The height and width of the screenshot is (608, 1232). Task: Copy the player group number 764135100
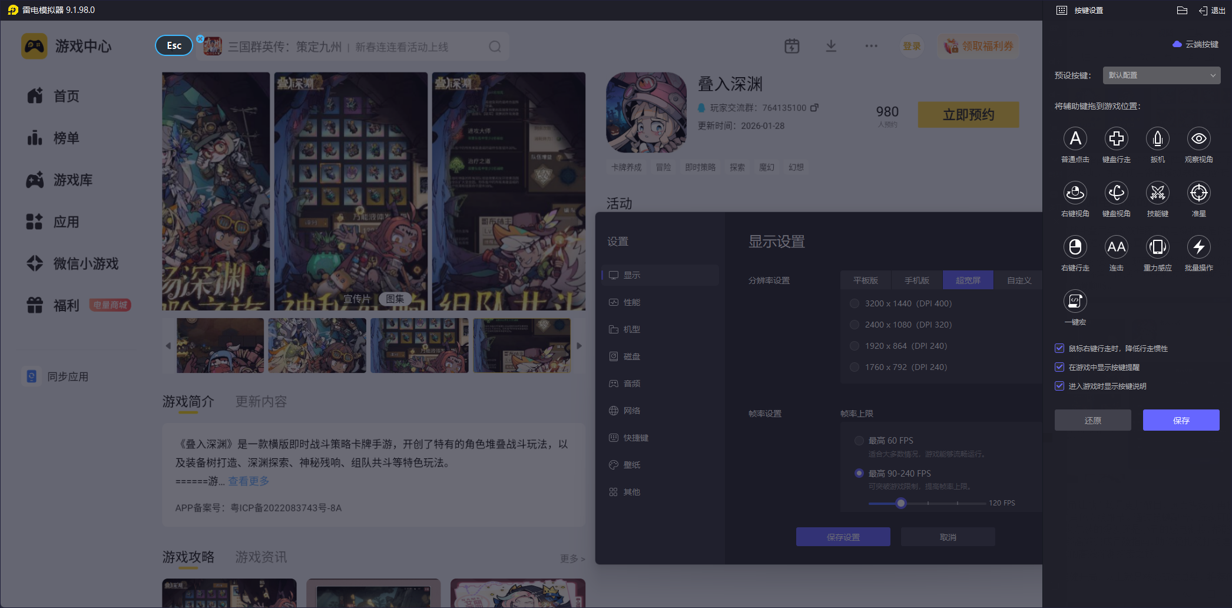pos(814,108)
